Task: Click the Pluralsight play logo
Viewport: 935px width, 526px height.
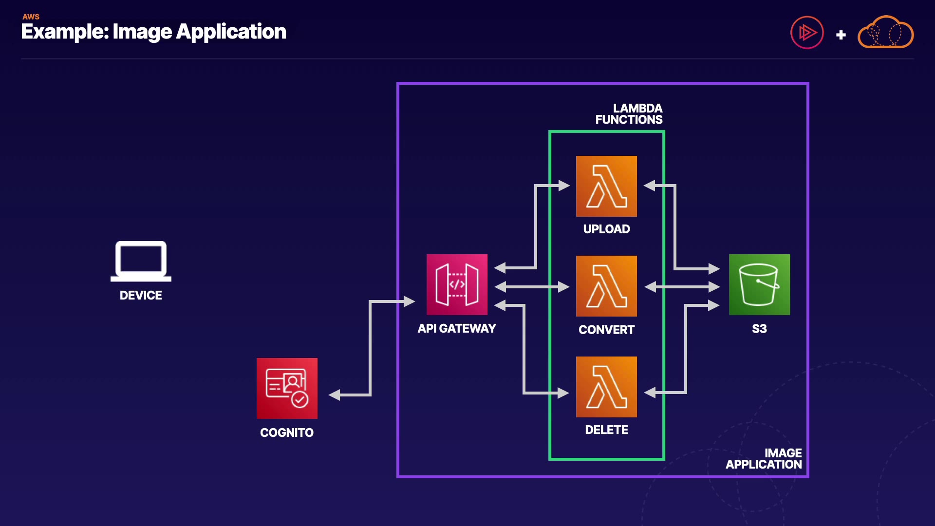Action: 807,33
